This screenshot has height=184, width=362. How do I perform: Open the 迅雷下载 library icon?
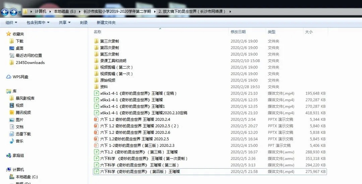(12, 134)
